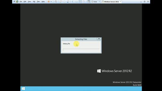The height and width of the screenshot is (91, 162).
Task: Close the VMware Workstation window
Action: 148,2
